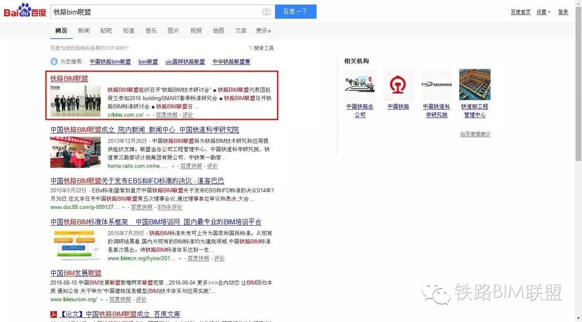
Task: Click 中国铁路 red logo icon
Action: pyautogui.click(x=398, y=84)
